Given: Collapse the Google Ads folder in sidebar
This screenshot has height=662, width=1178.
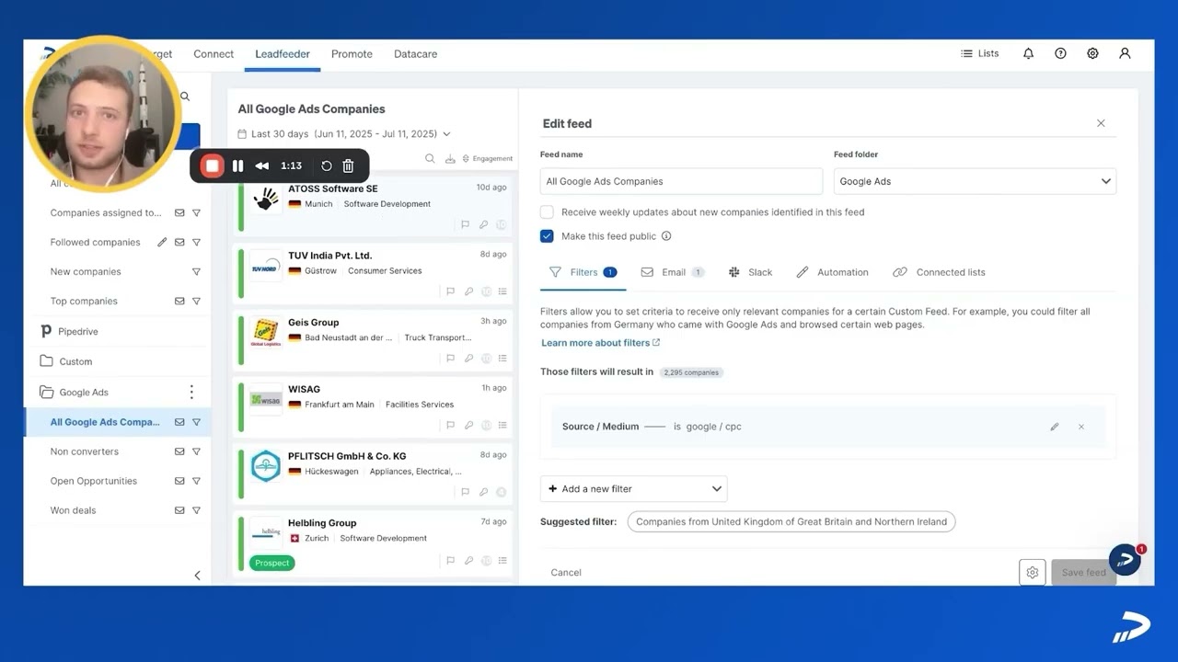Looking at the screenshot, I should click(x=84, y=392).
